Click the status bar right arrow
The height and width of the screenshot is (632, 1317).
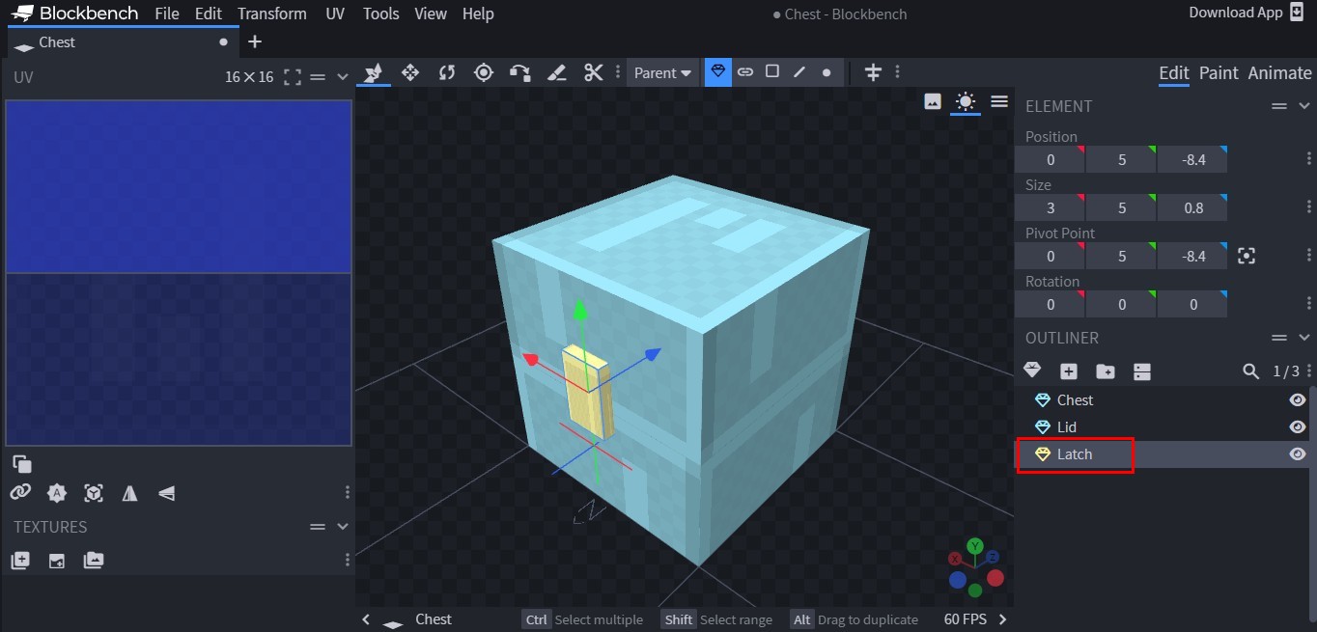coord(1002,619)
